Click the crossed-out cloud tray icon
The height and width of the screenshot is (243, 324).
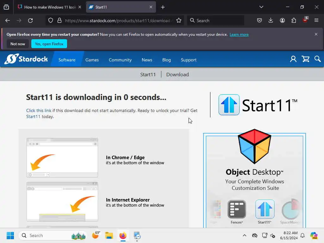click(255, 235)
